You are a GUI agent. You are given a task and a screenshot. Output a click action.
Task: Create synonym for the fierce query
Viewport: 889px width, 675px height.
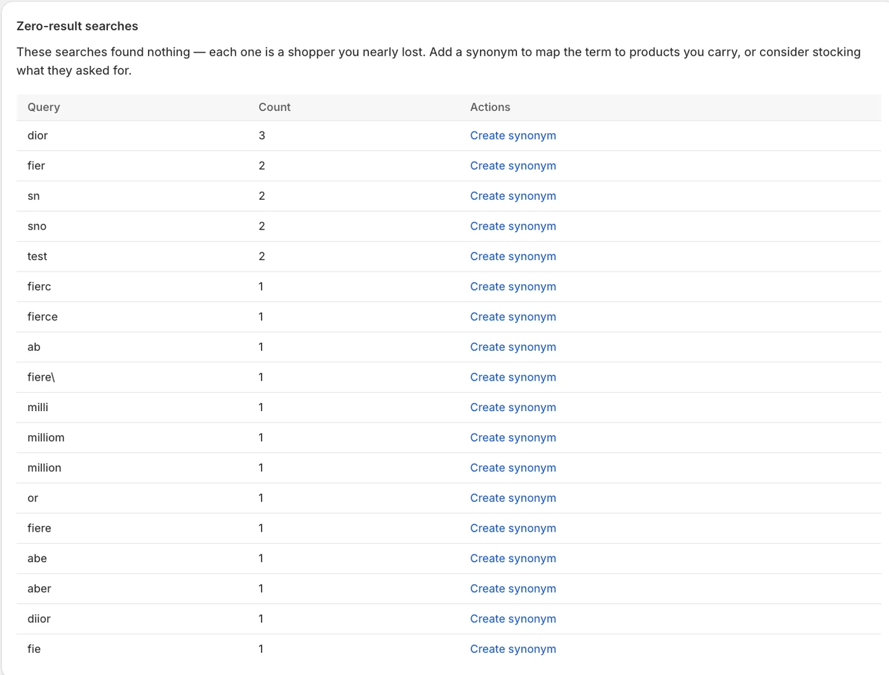[x=513, y=317]
